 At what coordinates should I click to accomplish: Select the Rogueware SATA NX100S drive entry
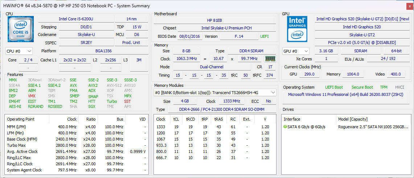346,127
